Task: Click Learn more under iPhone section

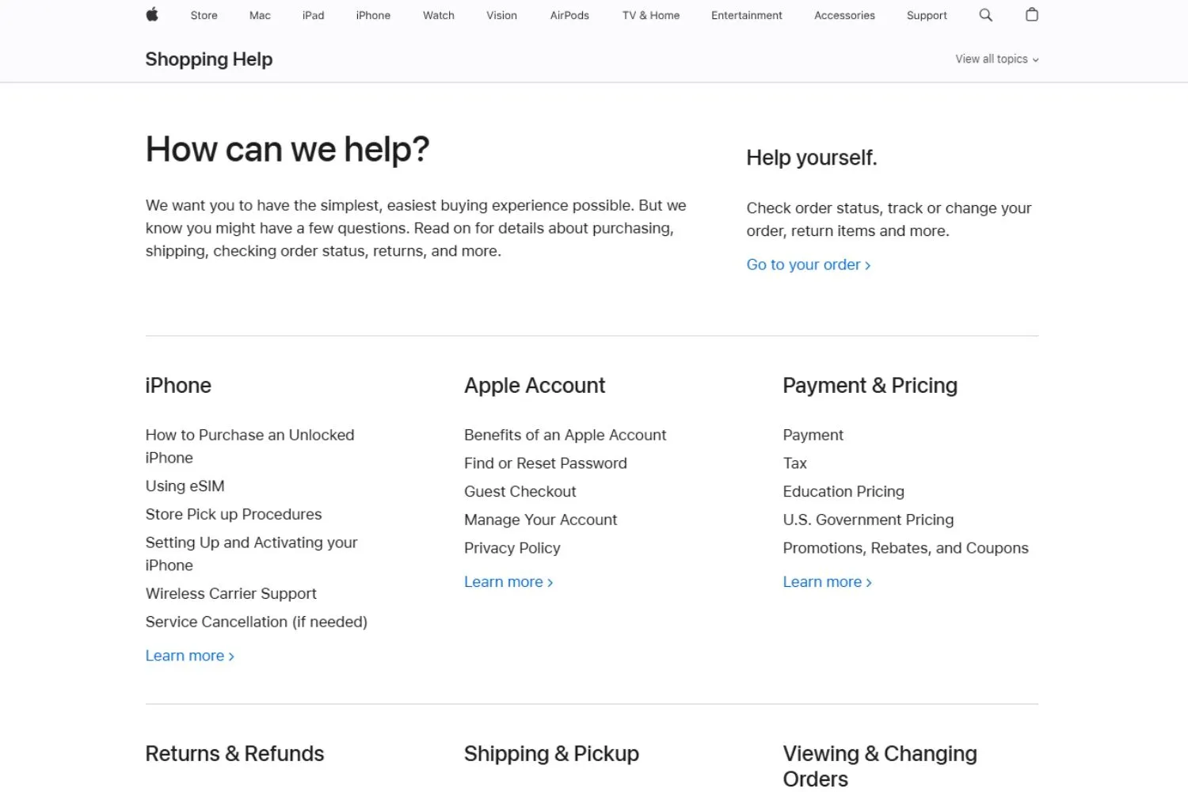Action: pyautogui.click(x=190, y=656)
